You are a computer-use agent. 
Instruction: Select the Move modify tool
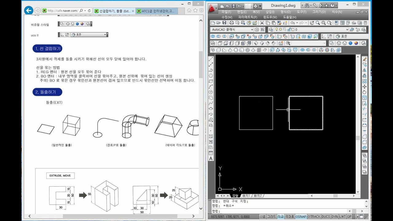click(365, 87)
